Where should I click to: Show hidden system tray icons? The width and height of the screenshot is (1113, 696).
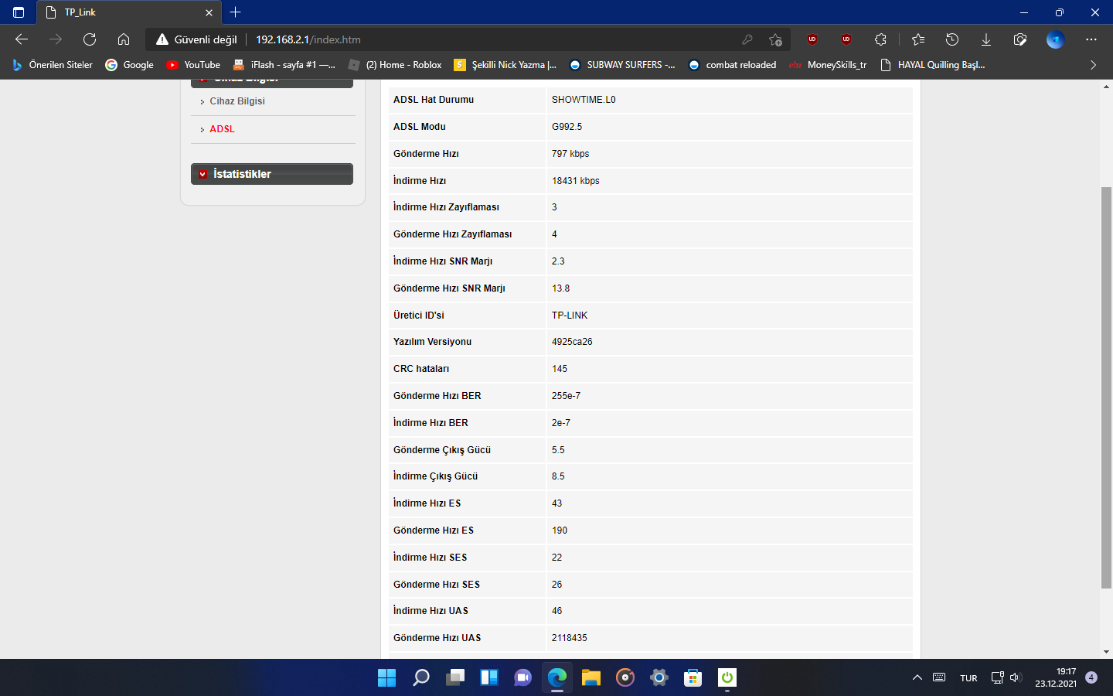coord(917,678)
